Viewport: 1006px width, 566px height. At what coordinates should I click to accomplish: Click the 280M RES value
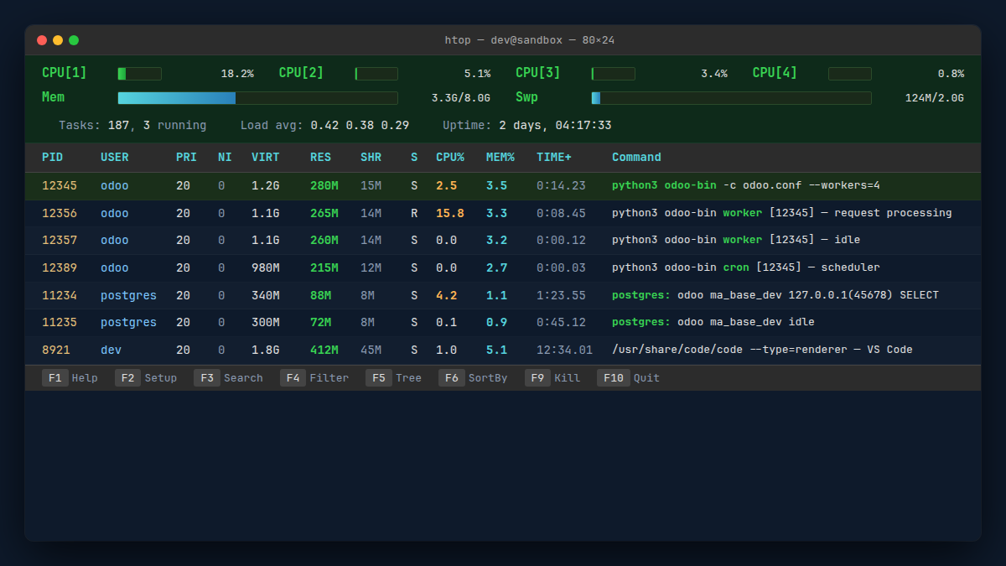(324, 185)
